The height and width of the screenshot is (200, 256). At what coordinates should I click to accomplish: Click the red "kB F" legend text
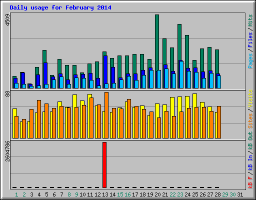click(x=250, y=182)
